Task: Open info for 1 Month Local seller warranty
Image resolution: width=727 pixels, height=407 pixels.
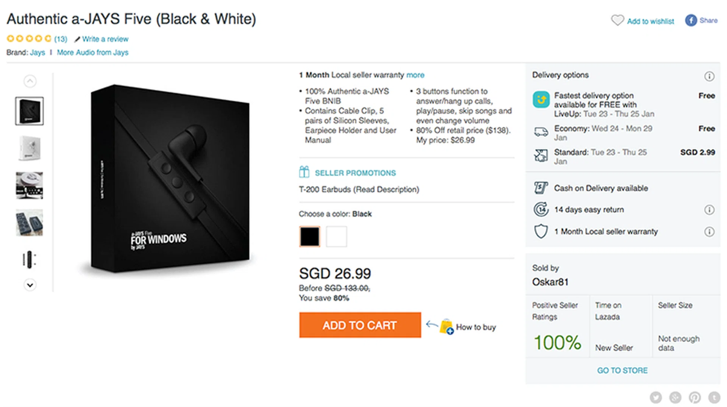Action: [x=709, y=232]
